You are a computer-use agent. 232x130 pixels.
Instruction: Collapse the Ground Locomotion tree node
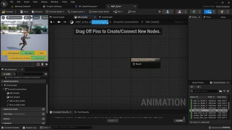pyautogui.click(x=3, y=89)
